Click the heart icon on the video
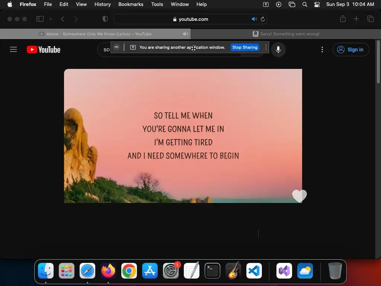 tap(300, 196)
